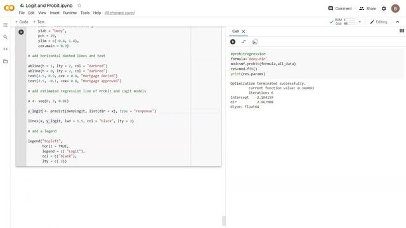The width and height of the screenshot is (406, 228).
Task: Click the RAM and Disk usage indicator
Action: (343, 22)
